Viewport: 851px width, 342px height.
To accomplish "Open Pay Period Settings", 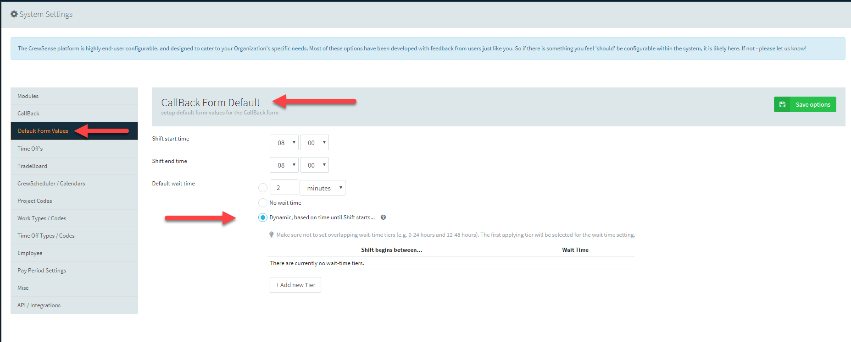I will [x=74, y=271].
